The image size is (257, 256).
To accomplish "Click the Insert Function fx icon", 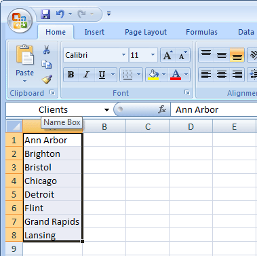I will (x=162, y=109).
